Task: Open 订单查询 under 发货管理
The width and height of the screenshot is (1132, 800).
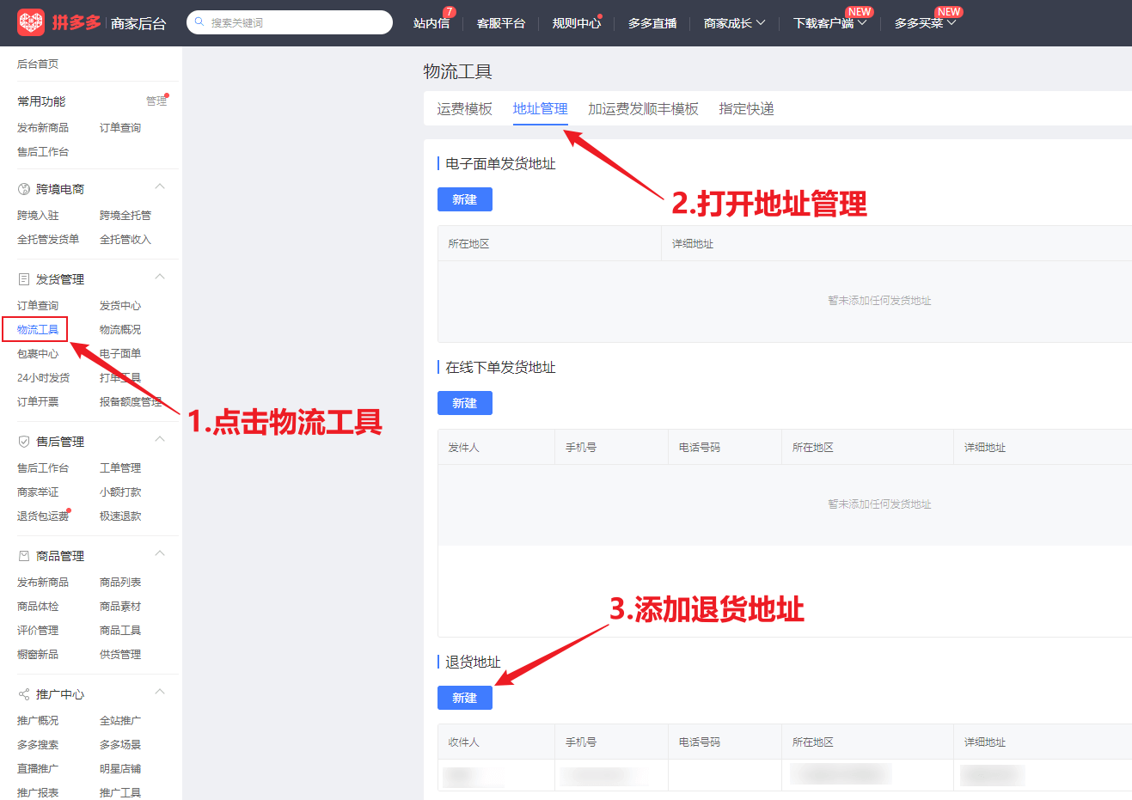Action: pyautogui.click(x=38, y=306)
